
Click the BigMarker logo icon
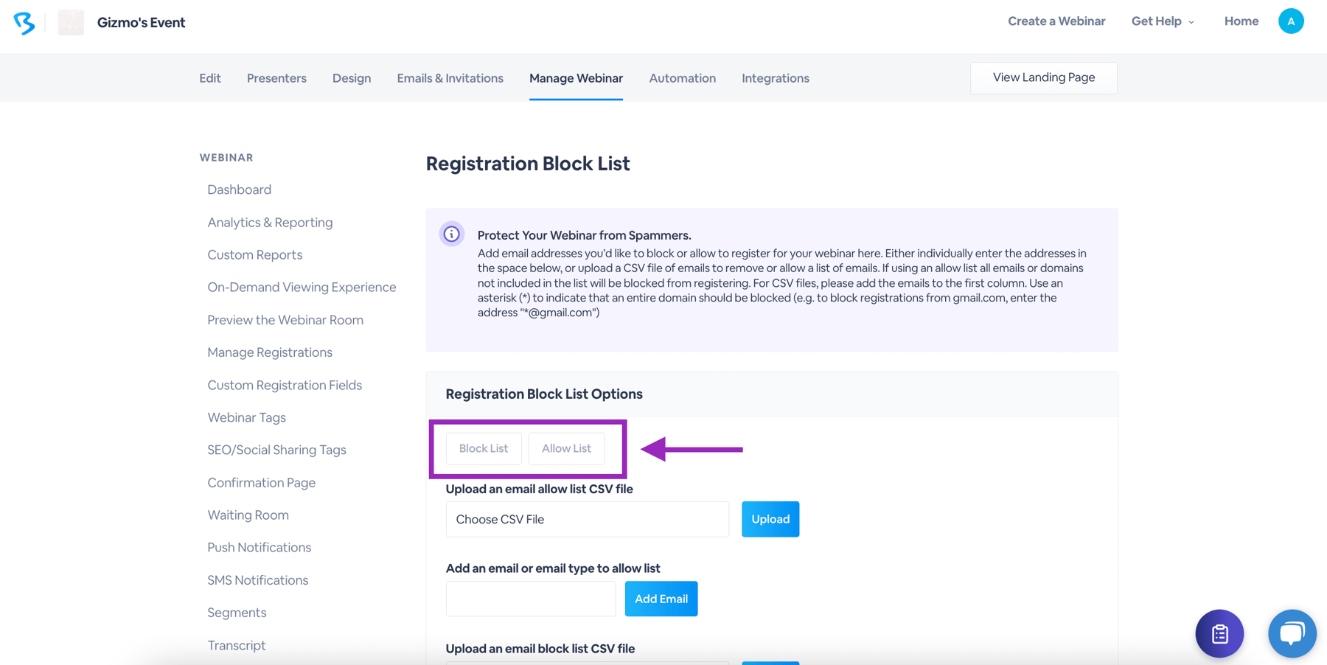(x=24, y=23)
